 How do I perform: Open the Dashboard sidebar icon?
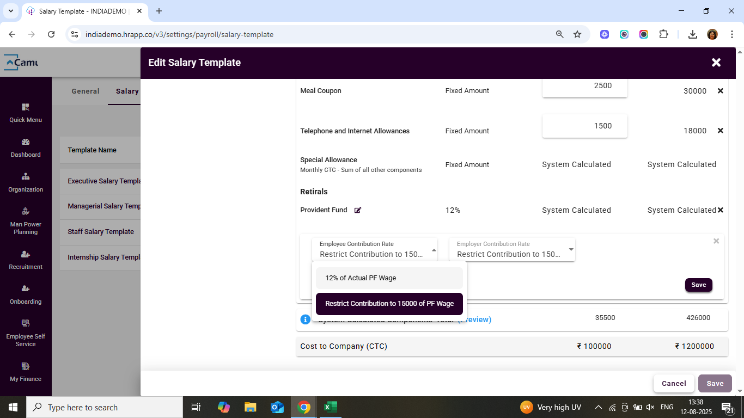click(x=26, y=147)
